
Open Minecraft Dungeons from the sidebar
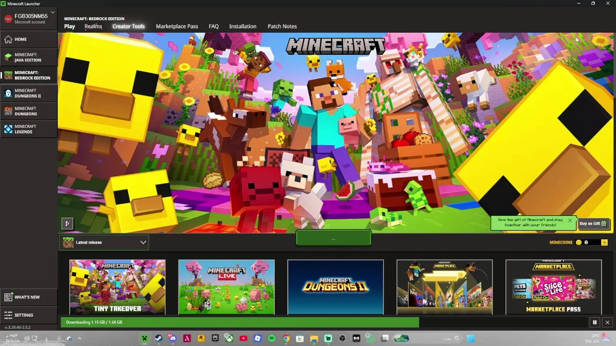(x=29, y=111)
